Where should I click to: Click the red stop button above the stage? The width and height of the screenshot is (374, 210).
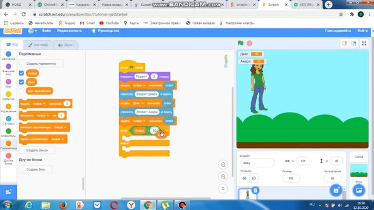[x=250, y=43]
